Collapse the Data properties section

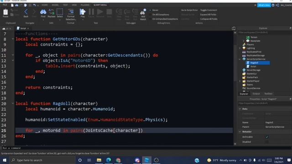[x=240, y=109]
